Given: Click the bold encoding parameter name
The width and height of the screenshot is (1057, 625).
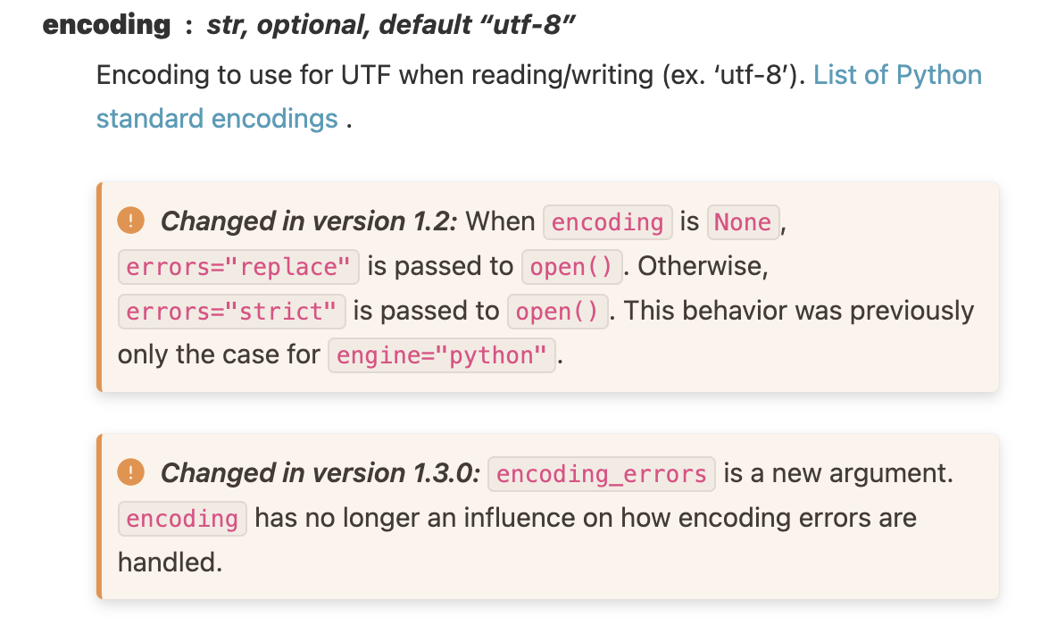Looking at the screenshot, I should 106,25.
